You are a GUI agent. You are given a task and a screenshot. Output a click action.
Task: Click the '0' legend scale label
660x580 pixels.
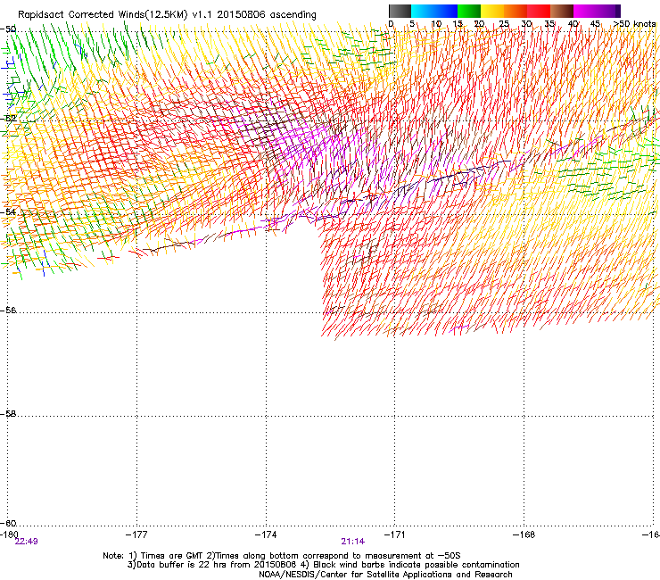pyautogui.click(x=391, y=23)
